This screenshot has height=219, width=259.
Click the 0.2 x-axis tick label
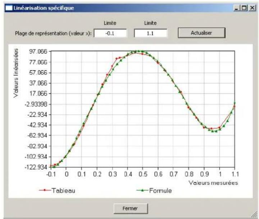click(x=97, y=174)
